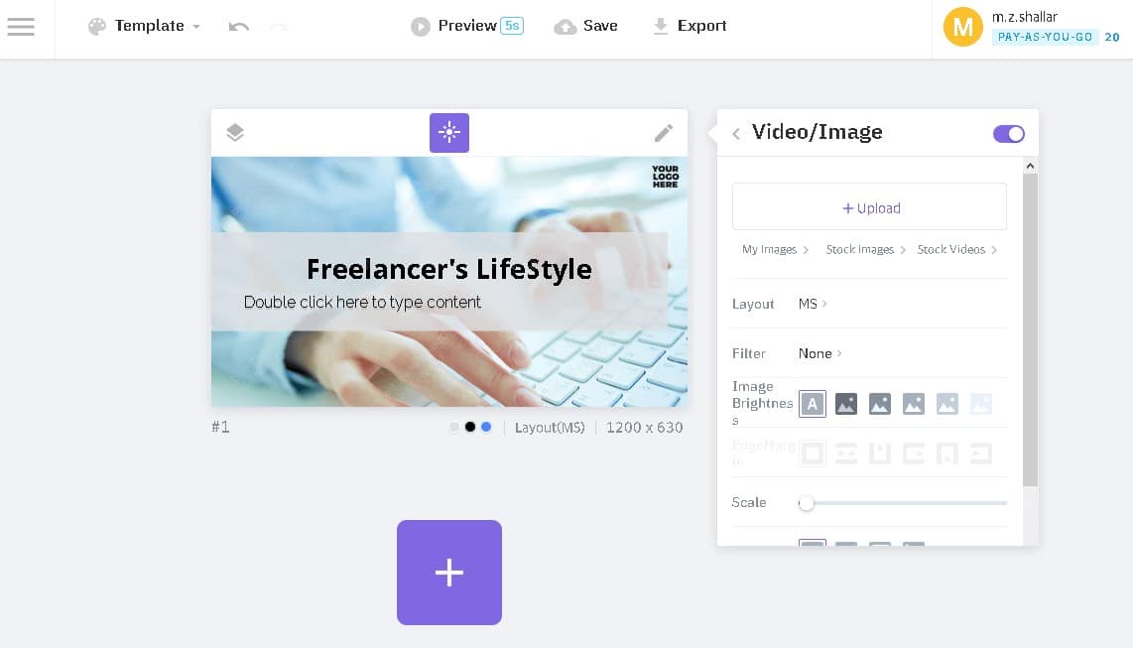This screenshot has width=1133, height=648.
Task: Click the redo arrow icon
Action: pos(279,27)
